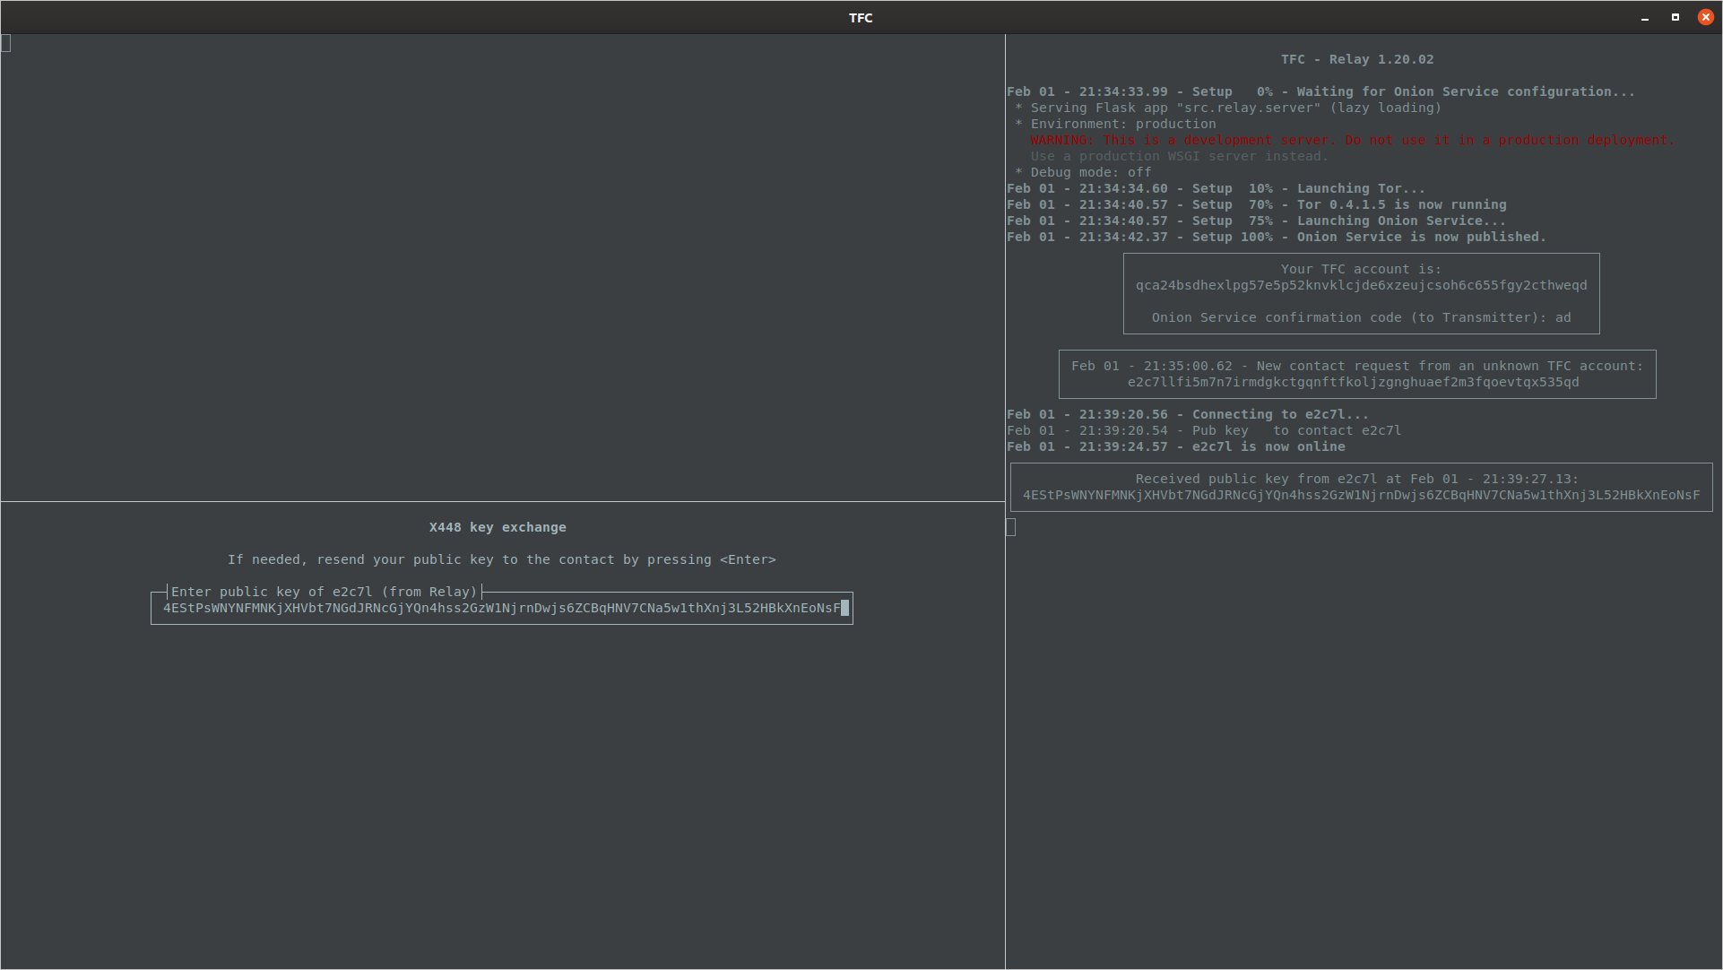Click the received public key string in Relay
The image size is (1723, 970).
pos(1361,495)
